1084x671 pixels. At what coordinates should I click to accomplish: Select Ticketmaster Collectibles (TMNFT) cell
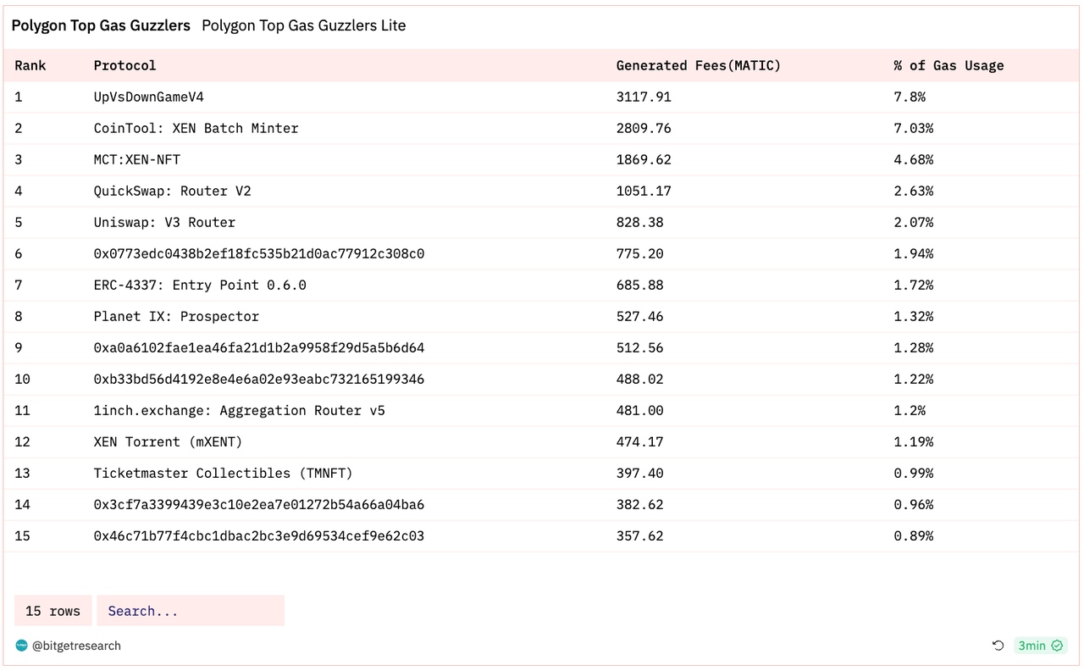click(223, 473)
